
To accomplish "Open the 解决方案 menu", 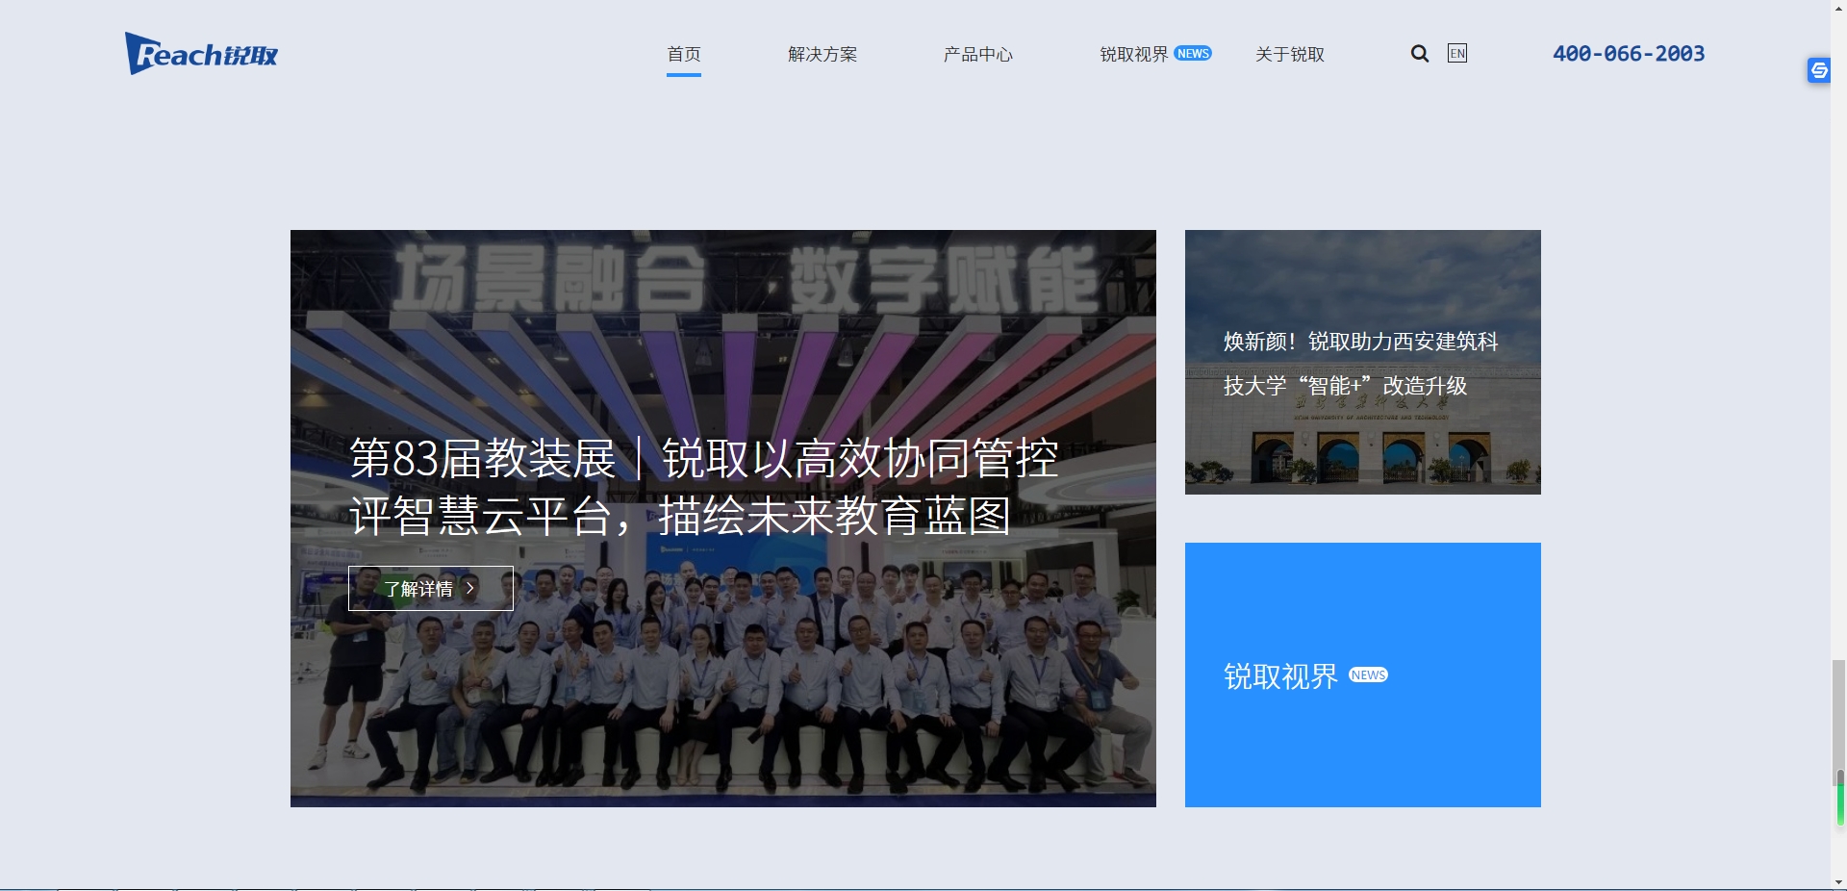I will (822, 55).
